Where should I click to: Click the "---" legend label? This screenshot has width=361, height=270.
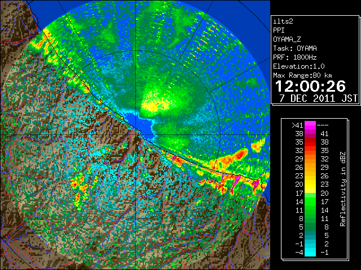323,125
